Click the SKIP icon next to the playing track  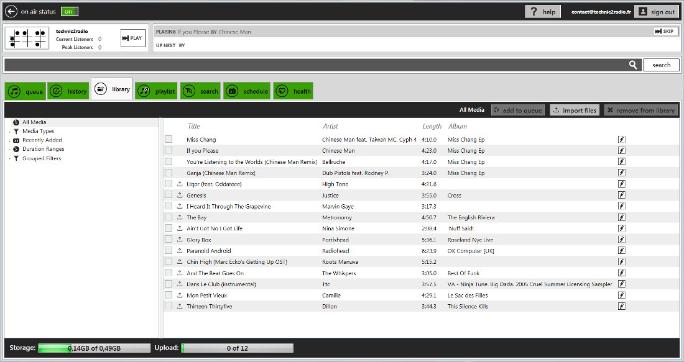click(x=659, y=31)
